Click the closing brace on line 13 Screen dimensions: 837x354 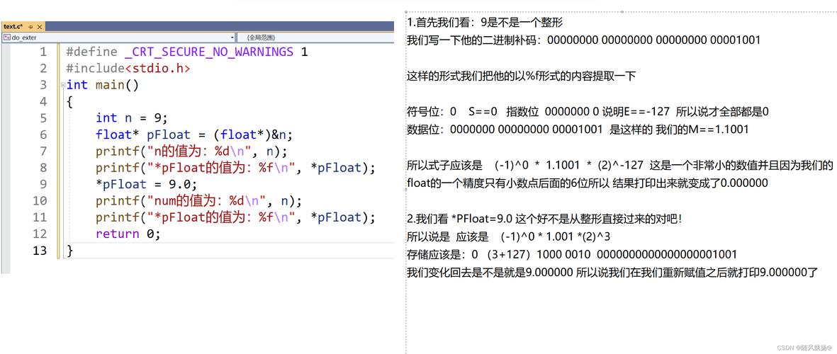tap(70, 251)
